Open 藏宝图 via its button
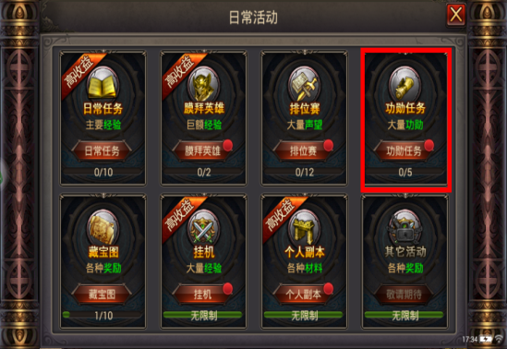 tap(102, 295)
